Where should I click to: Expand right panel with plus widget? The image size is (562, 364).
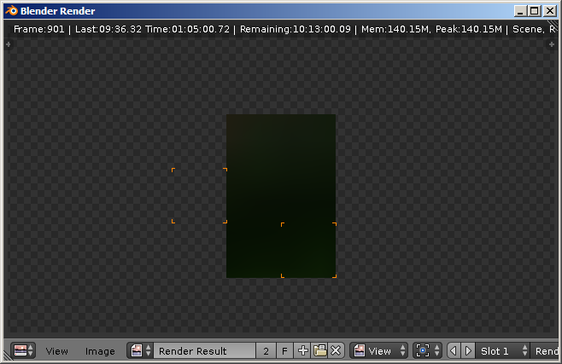(552, 44)
